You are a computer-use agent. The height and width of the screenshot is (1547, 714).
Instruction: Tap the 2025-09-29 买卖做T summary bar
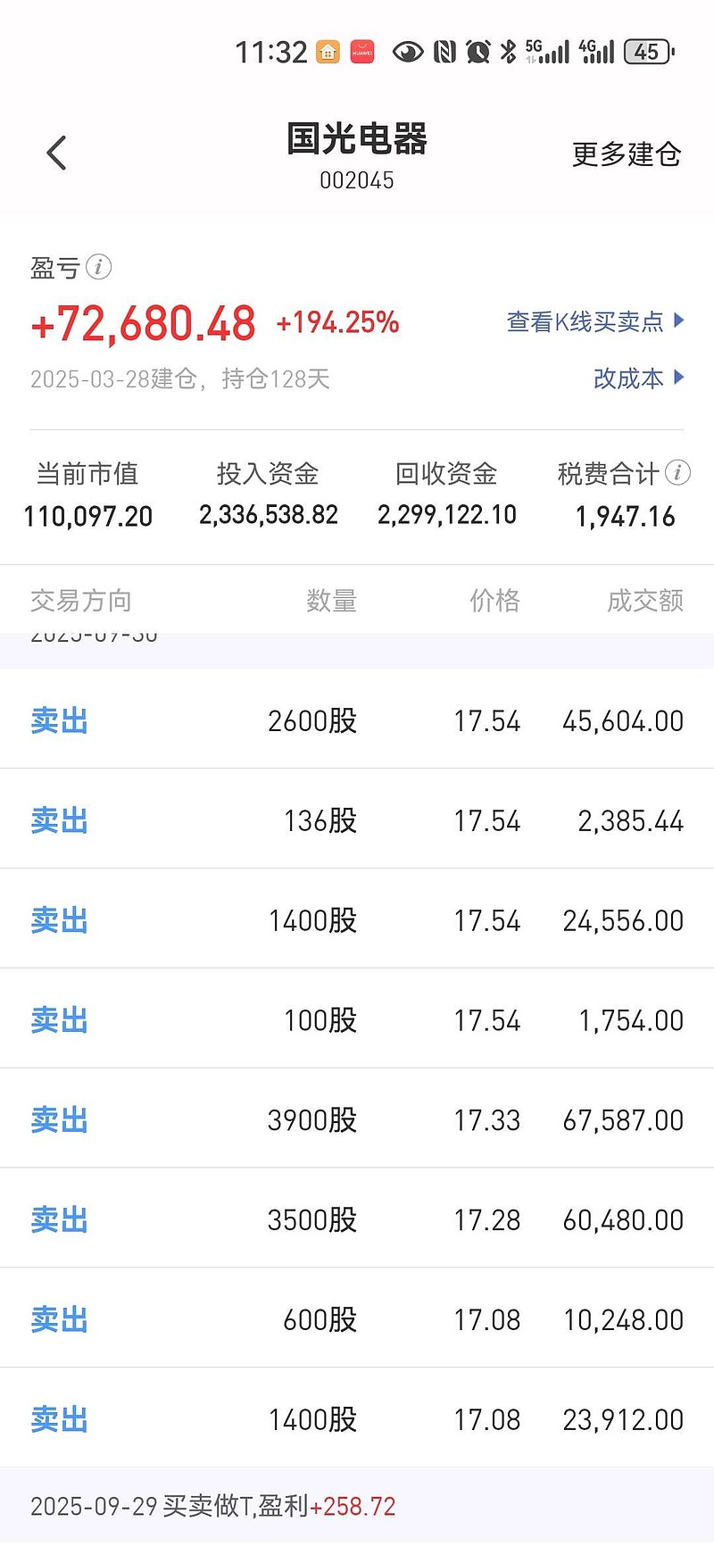click(357, 1507)
